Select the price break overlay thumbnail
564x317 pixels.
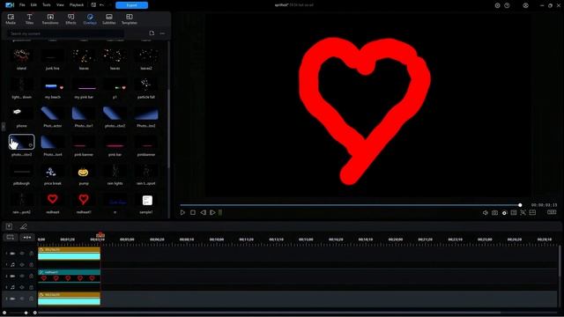click(x=53, y=172)
